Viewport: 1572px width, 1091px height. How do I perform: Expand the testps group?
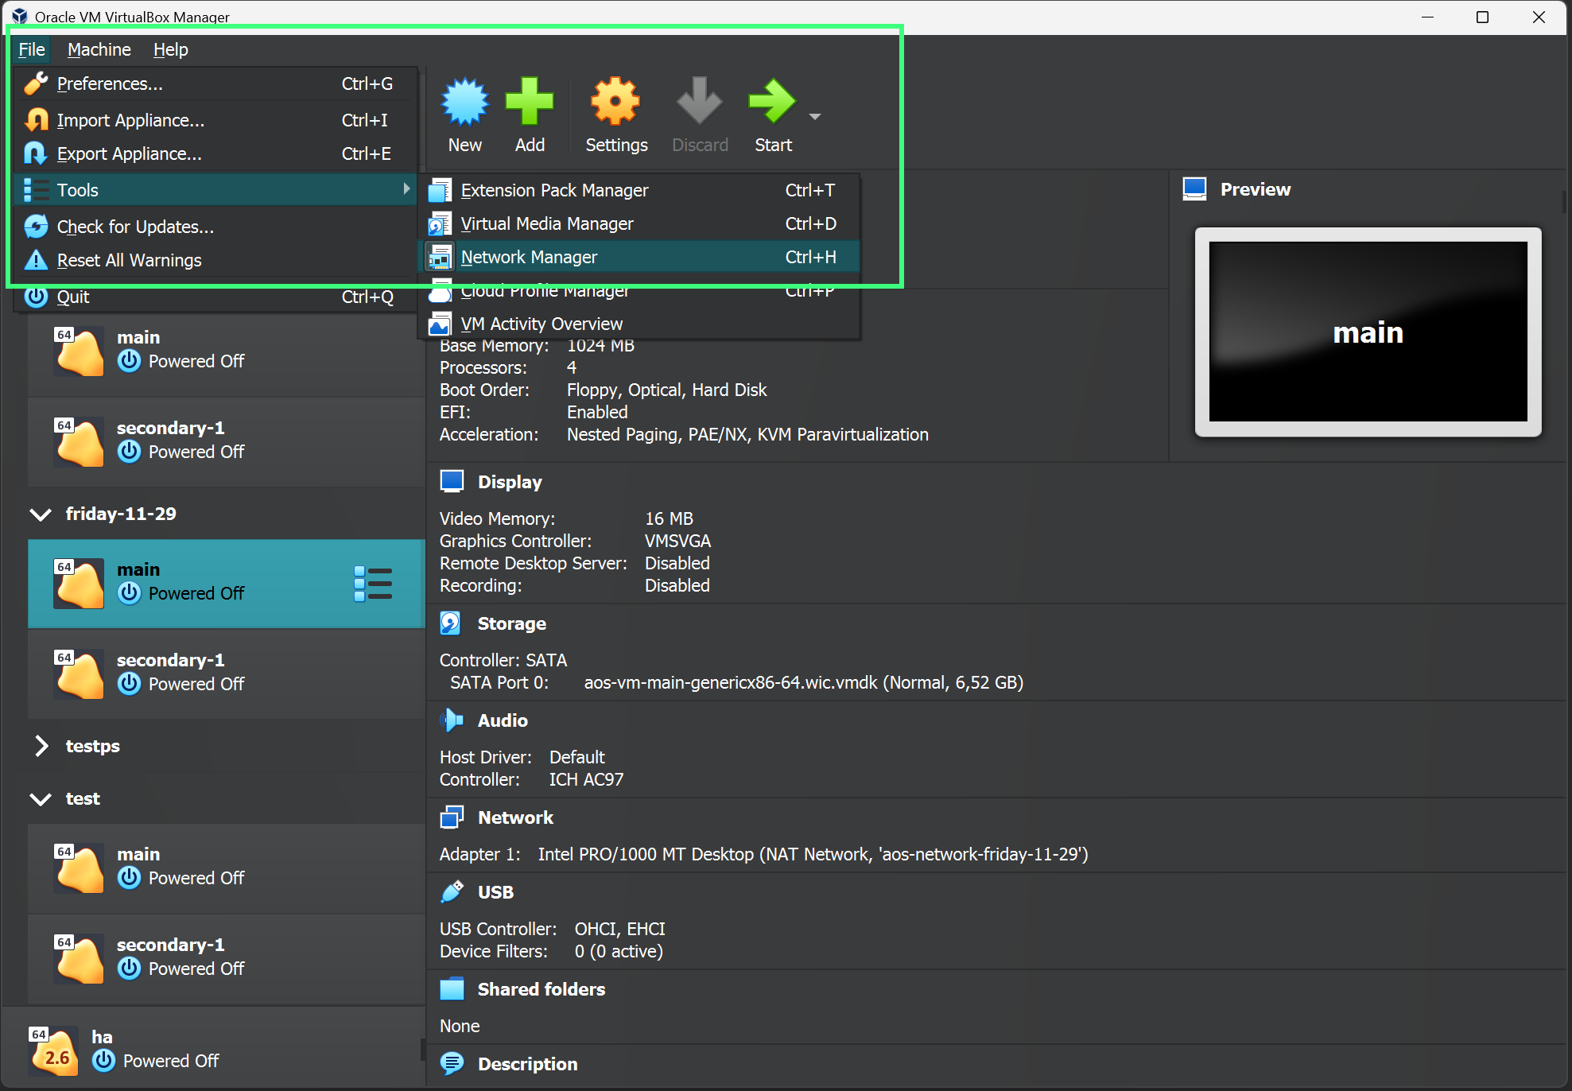point(41,746)
